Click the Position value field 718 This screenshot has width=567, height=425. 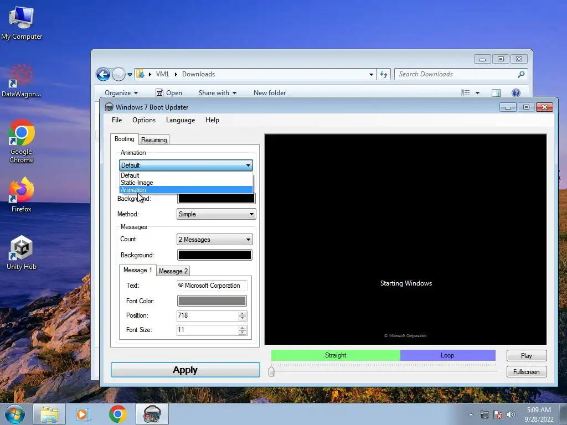208,315
